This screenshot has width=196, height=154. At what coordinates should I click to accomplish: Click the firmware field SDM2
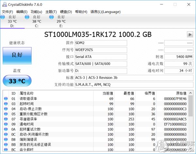101,43
